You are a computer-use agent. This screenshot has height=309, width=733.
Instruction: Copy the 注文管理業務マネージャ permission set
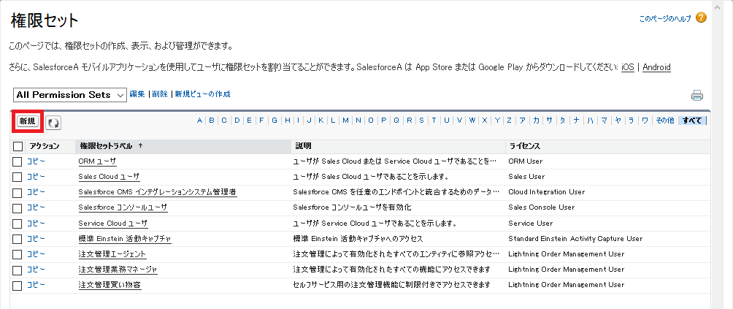point(36,270)
